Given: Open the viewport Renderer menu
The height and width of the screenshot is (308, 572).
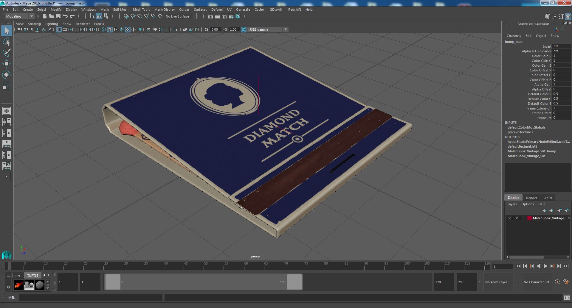Looking at the screenshot, I should click(x=83, y=24).
